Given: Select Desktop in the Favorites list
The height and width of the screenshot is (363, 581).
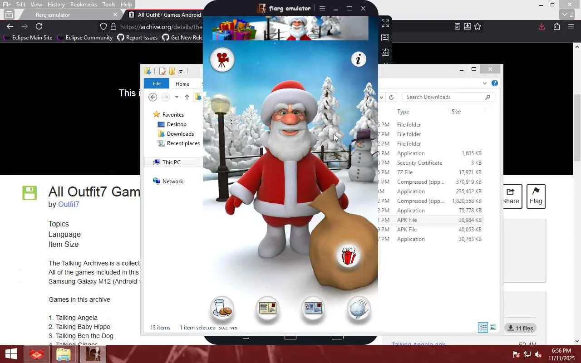Looking at the screenshot, I should pyautogui.click(x=172, y=124).
